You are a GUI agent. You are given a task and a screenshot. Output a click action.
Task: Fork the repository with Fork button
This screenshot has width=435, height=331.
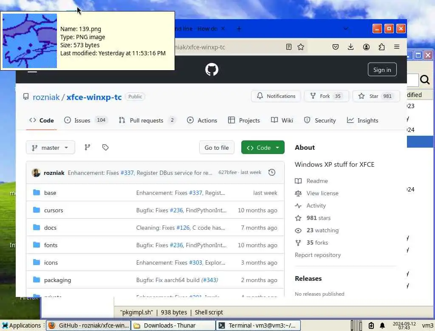coord(326,96)
